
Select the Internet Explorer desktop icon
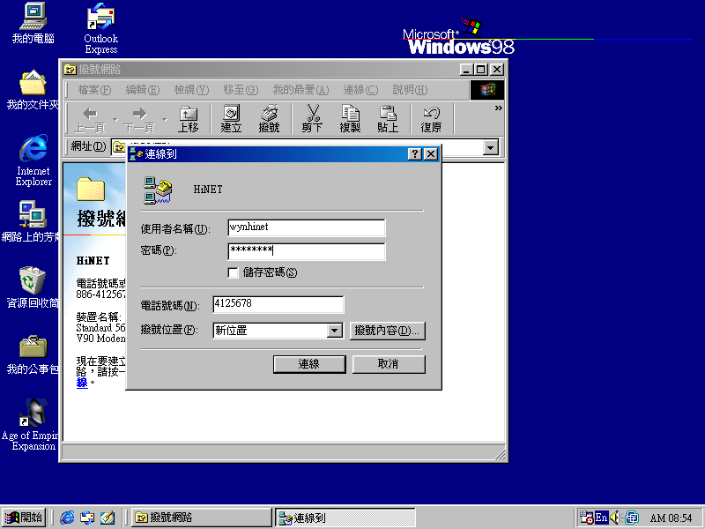coord(33,160)
